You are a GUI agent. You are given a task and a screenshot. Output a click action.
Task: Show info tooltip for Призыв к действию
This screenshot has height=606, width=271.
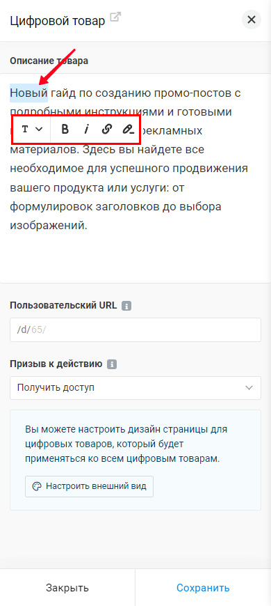pos(111,364)
